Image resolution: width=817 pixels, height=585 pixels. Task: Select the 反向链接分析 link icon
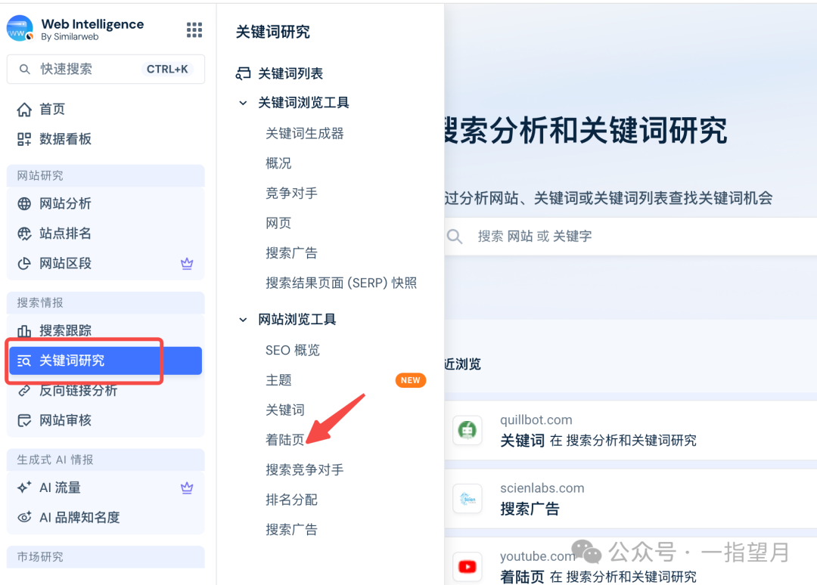(x=25, y=390)
